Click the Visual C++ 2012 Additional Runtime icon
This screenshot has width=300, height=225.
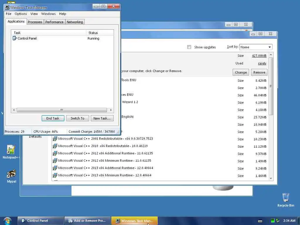tap(55, 153)
